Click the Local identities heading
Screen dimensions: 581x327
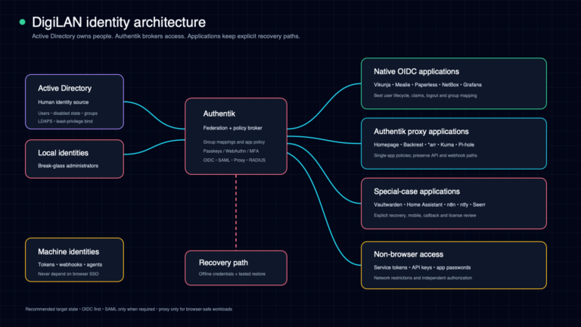(x=63, y=153)
